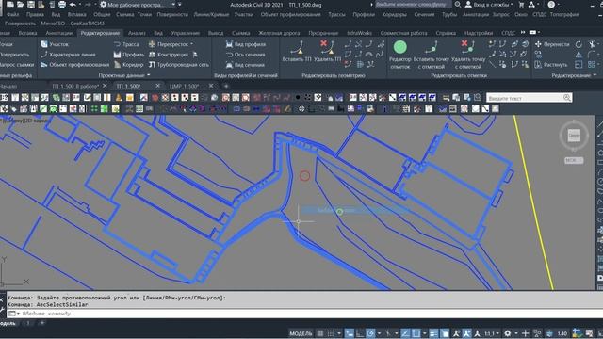The height and width of the screenshot is (339, 603).
Task: Toggle snap mode dotted-grid icon in status bar
Action: click(x=331, y=333)
